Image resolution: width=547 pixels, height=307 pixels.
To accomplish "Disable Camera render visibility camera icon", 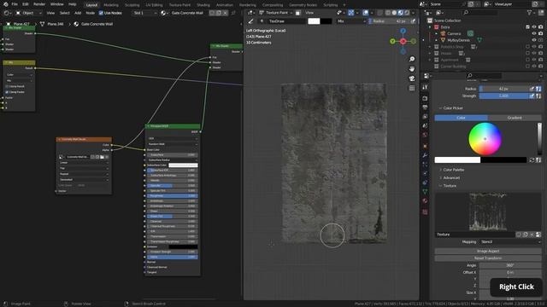I will click(540, 34).
